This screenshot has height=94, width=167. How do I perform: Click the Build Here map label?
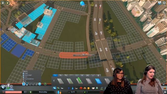point(13,29)
